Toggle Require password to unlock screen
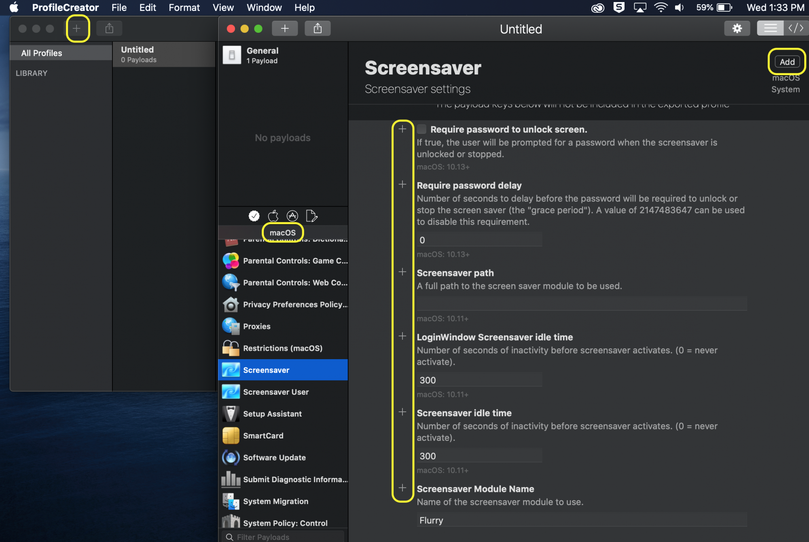 tap(421, 129)
